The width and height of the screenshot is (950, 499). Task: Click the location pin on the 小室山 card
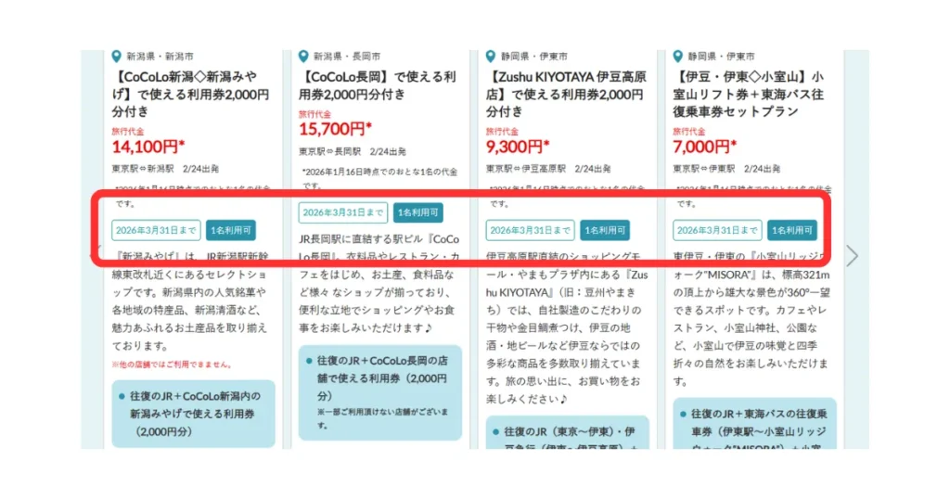point(678,57)
